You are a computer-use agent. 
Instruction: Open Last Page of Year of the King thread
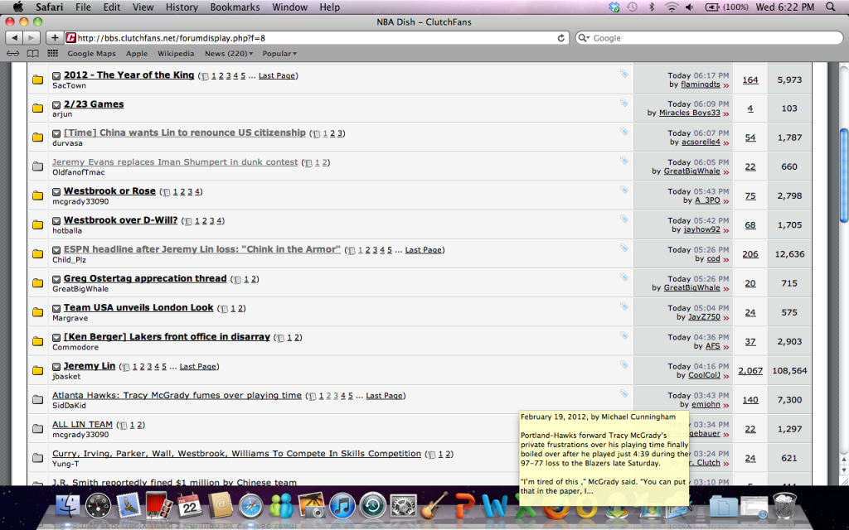pos(277,75)
